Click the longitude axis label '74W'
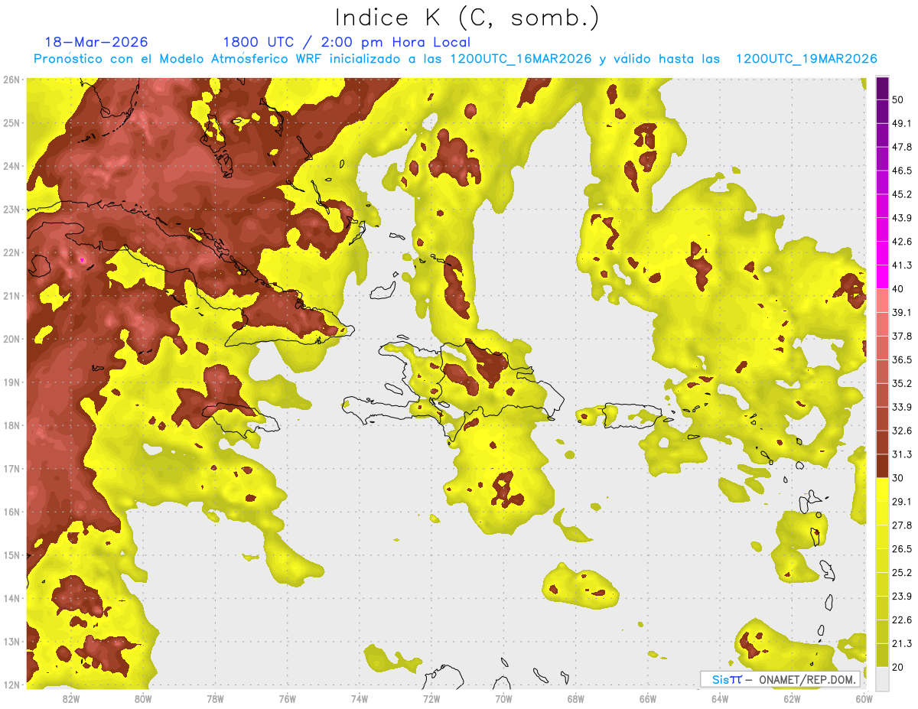The height and width of the screenshot is (709, 918). point(360,699)
